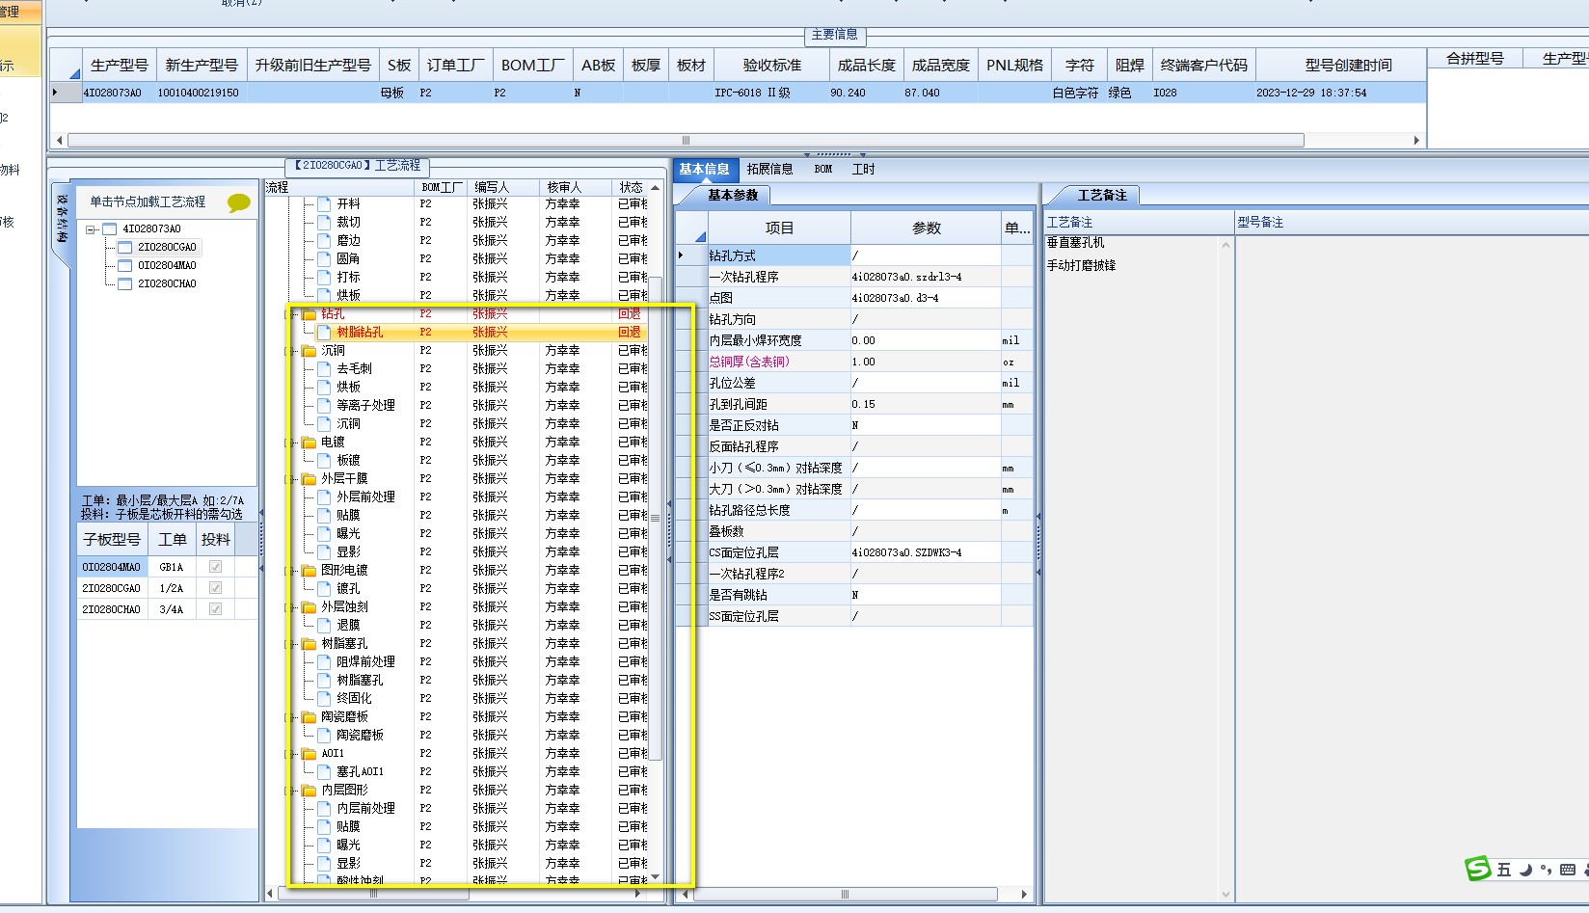Toggle 投料 checkbox for 0I02804MA0
1589x913 pixels.
(215, 567)
